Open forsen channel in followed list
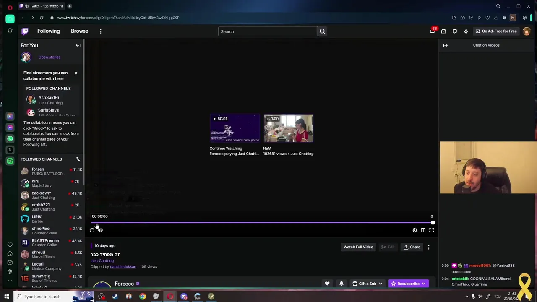The width and height of the screenshot is (537, 302). click(x=51, y=171)
